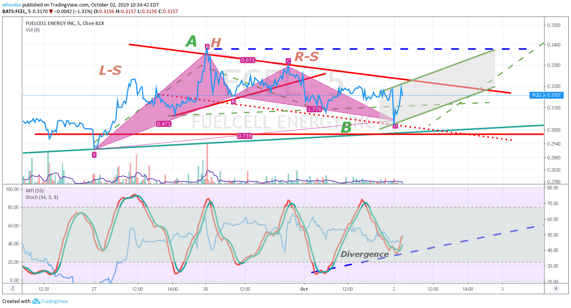Select the pink C pattern point marker
The width and height of the screenshot is (571, 308).
pos(288,61)
